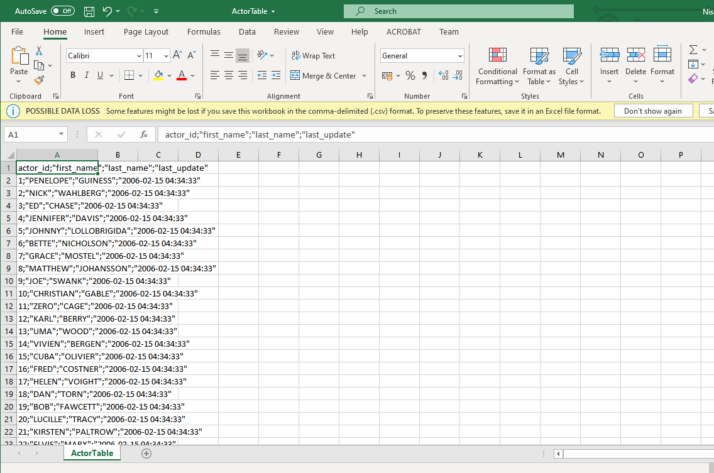Expand the General number format dropdown
714x473 pixels.
pos(460,56)
